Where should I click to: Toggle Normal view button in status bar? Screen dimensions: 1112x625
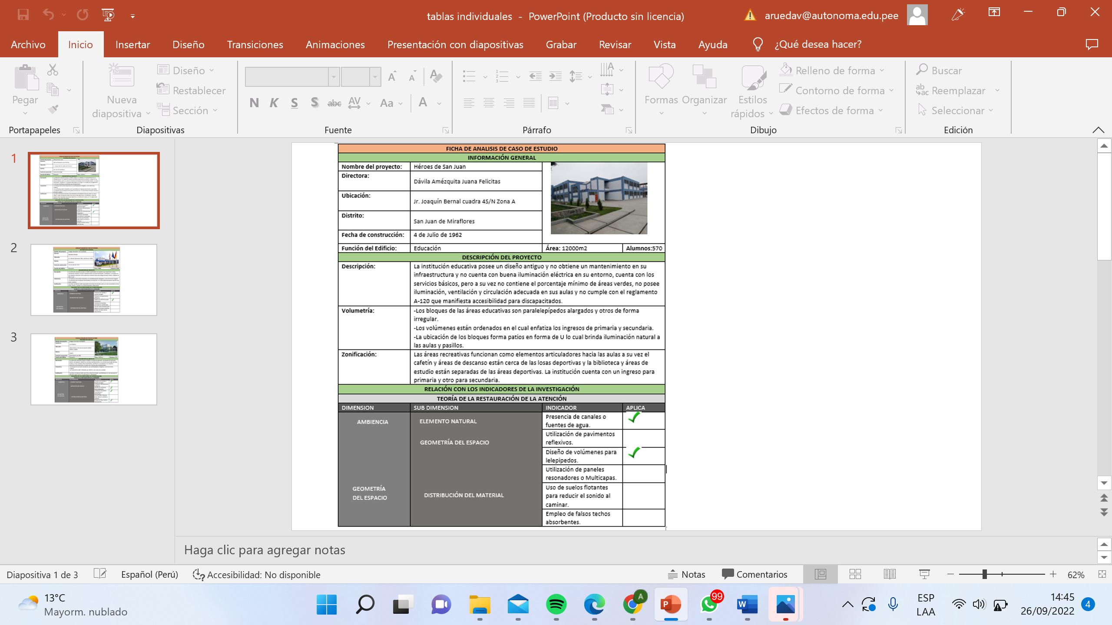click(x=820, y=574)
